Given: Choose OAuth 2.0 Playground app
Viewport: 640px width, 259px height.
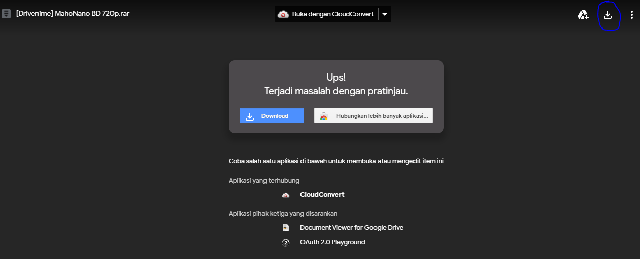Looking at the screenshot, I should point(332,242).
